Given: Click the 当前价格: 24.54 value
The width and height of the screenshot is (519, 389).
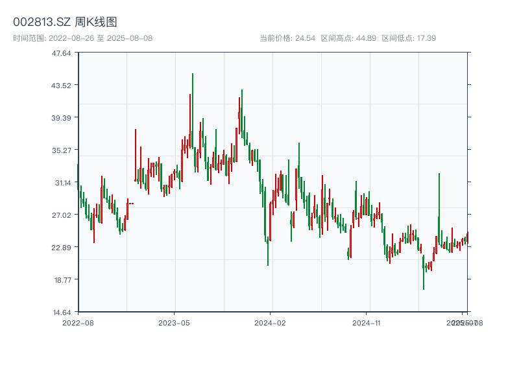Looking at the screenshot, I should coord(287,38).
